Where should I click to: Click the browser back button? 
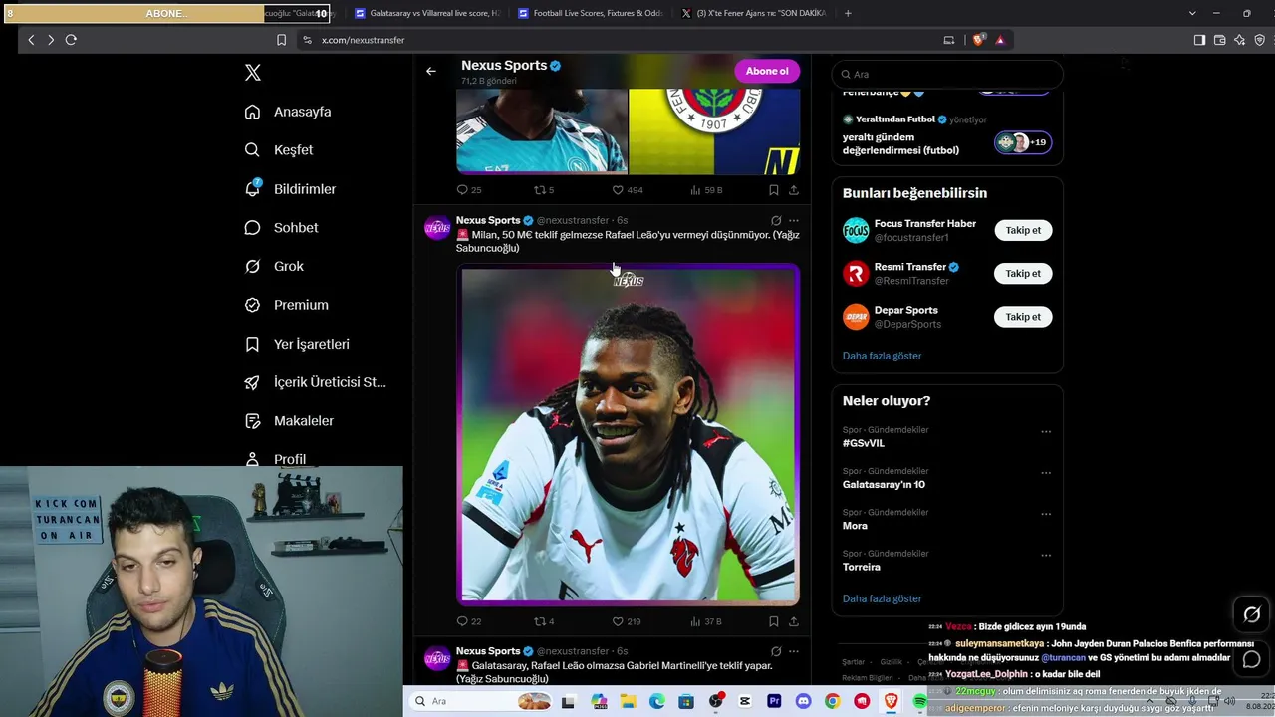tap(31, 40)
